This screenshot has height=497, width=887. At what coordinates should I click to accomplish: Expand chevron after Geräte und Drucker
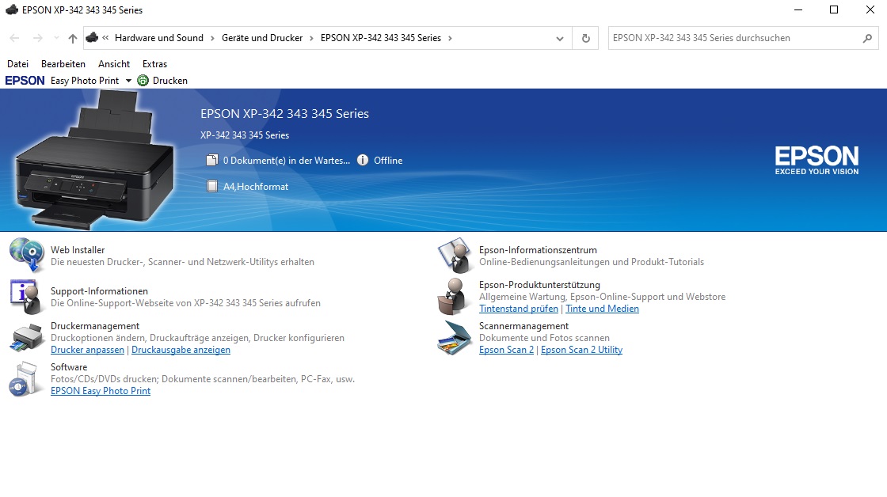(311, 38)
